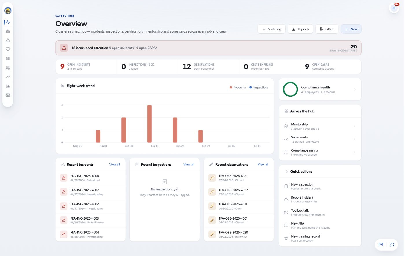
Task: Open Score cards row
Action: (x=320, y=139)
